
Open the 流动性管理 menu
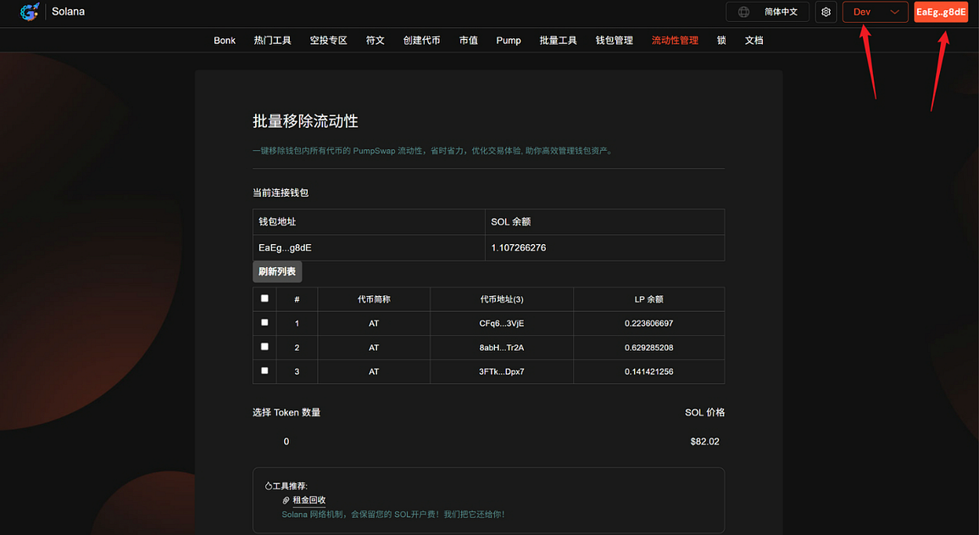(675, 40)
